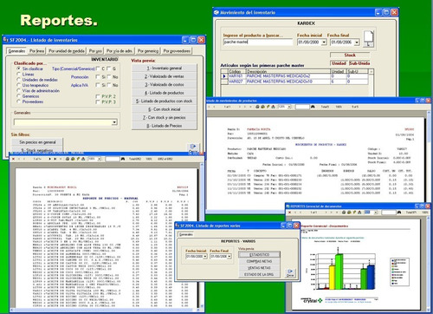Viewport: 433px width, 314px height.
Task: Switch to 'Por unidad de medida' tab
Action: pyautogui.click(x=67, y=51)
